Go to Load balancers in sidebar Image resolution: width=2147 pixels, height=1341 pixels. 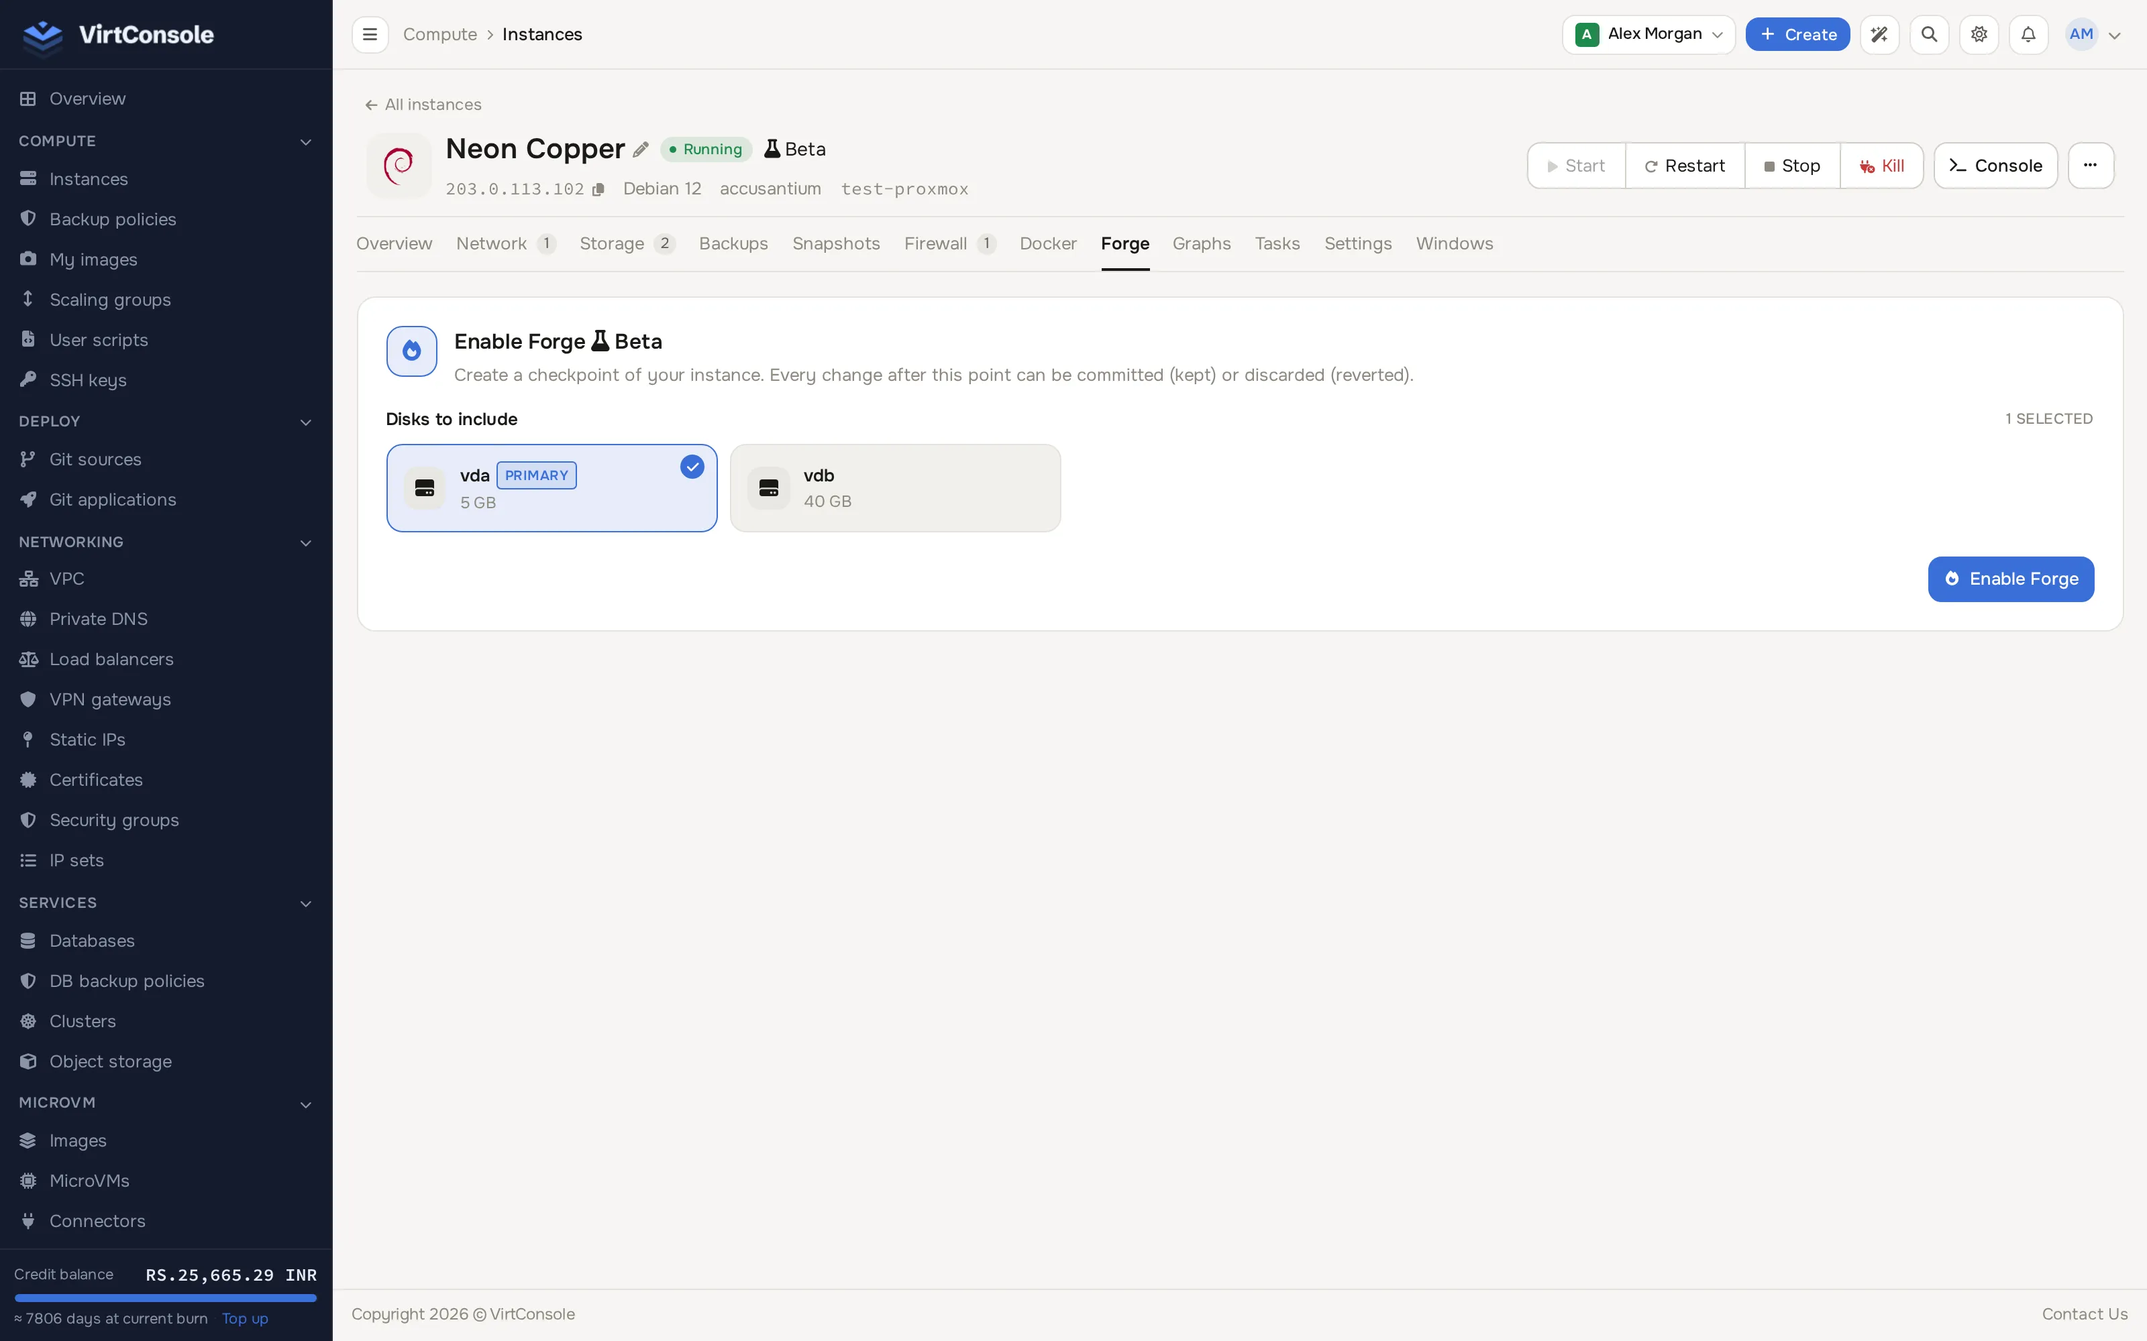[111, 659]
